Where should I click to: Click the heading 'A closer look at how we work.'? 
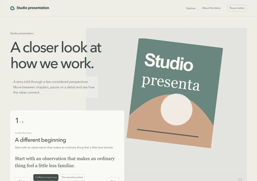point(56,55)
